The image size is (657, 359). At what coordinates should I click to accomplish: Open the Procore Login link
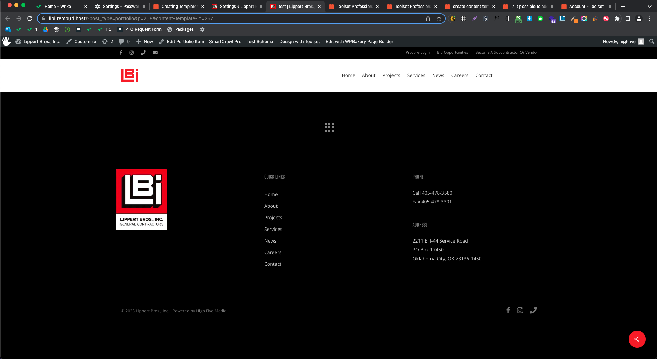coord(417,53)
